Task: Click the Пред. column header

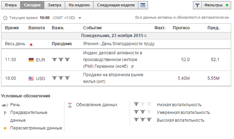Action: click(213, 28)
